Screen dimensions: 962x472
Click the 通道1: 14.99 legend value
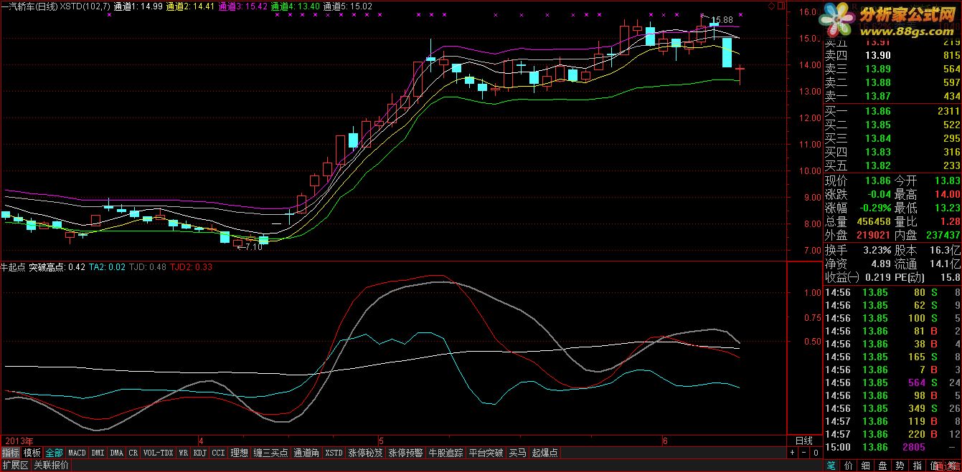point(138,6)
